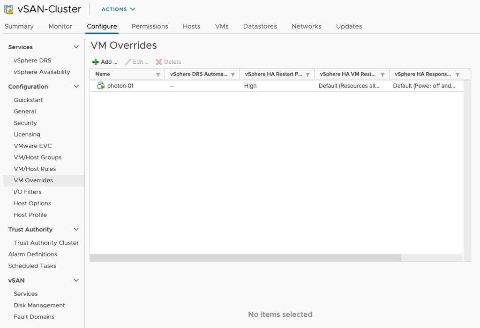Click the red X Delete icon
This screenshot has height=328, width=480.
(x=158, y=62)
